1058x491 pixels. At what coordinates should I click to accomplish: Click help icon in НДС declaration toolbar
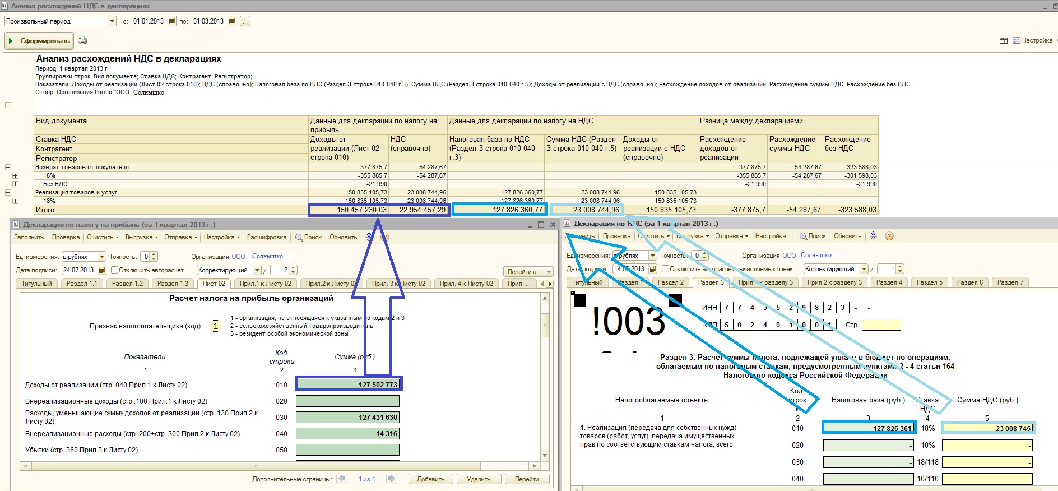click(x=889, y=236)
